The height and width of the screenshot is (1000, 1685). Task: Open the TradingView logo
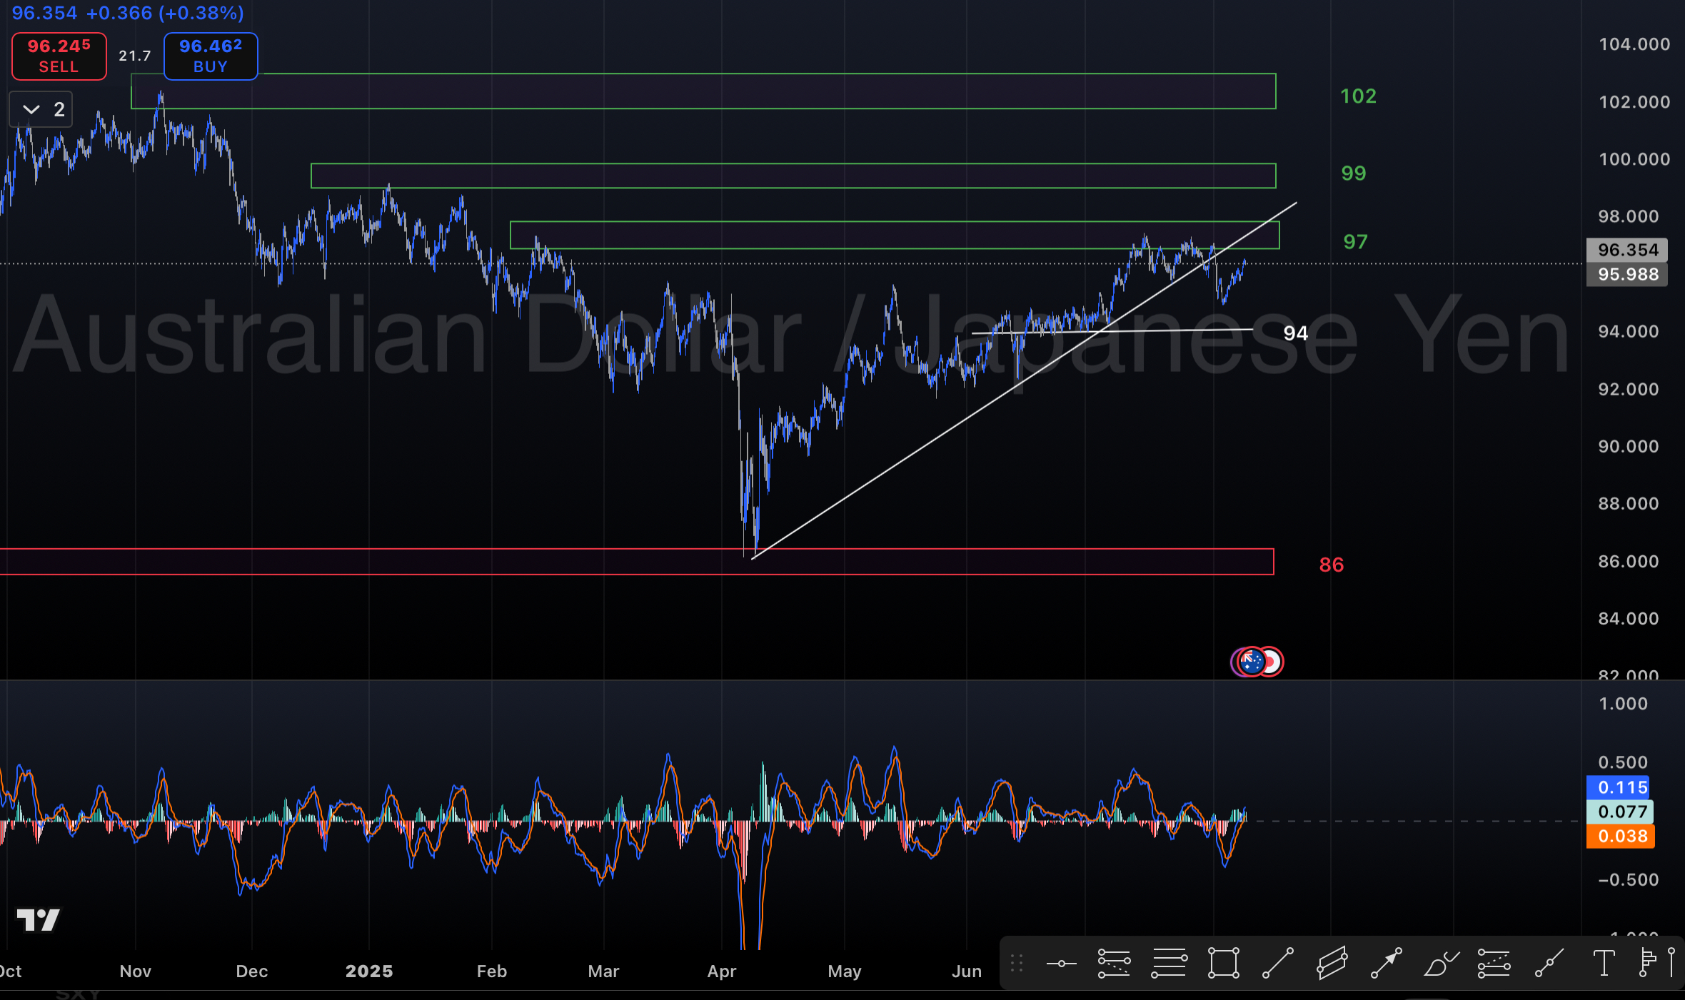[x=39, y=919]
